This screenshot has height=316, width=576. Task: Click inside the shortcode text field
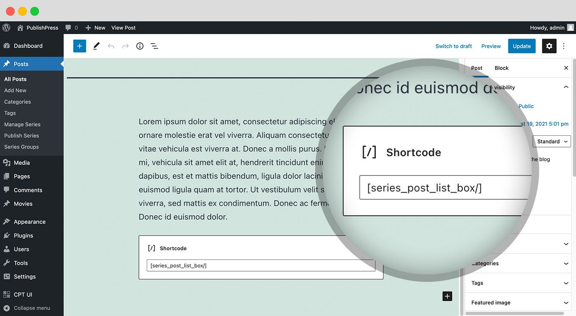[x=260, y=265]
